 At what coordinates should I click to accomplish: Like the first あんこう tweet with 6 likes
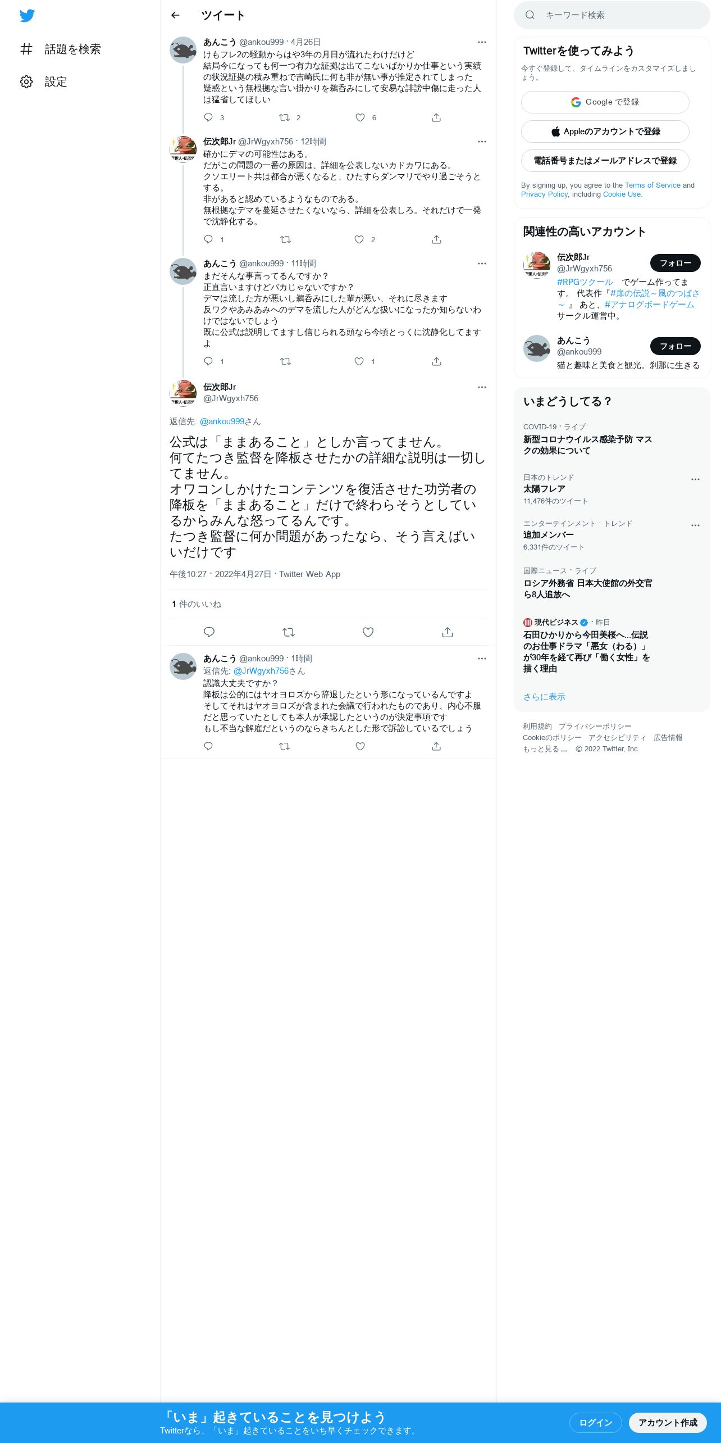point(360,117)
